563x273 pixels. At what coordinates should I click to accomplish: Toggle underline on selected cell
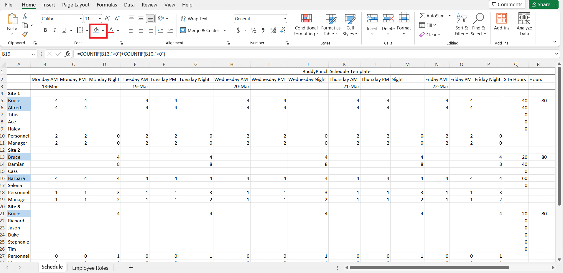64,30
